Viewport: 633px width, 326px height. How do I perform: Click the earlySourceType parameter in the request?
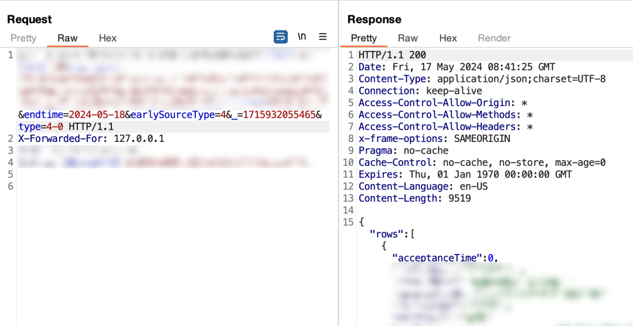click(172, 115)
